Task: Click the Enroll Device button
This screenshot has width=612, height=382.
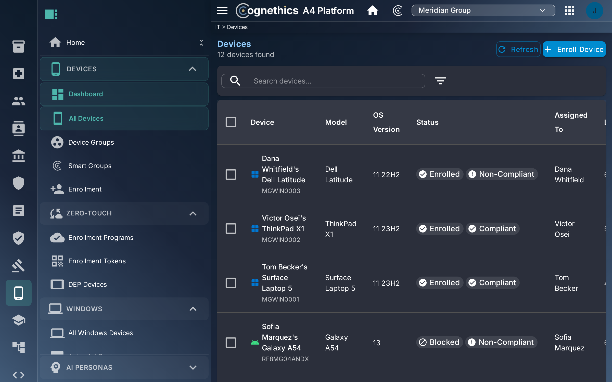Action: [x=574, y=49]
